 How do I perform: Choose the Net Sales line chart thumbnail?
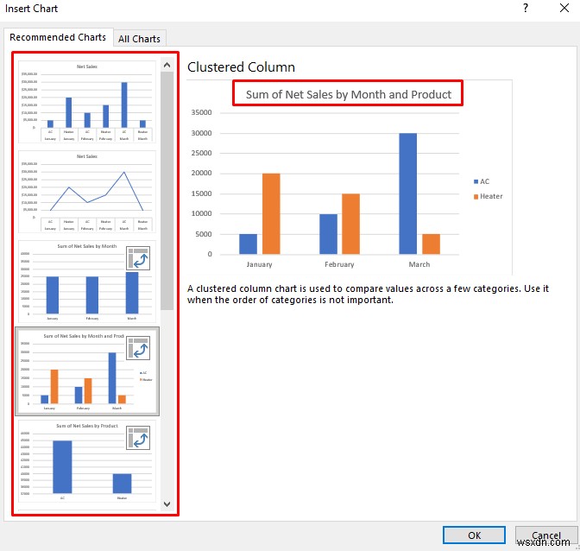(x=87, y=192)
